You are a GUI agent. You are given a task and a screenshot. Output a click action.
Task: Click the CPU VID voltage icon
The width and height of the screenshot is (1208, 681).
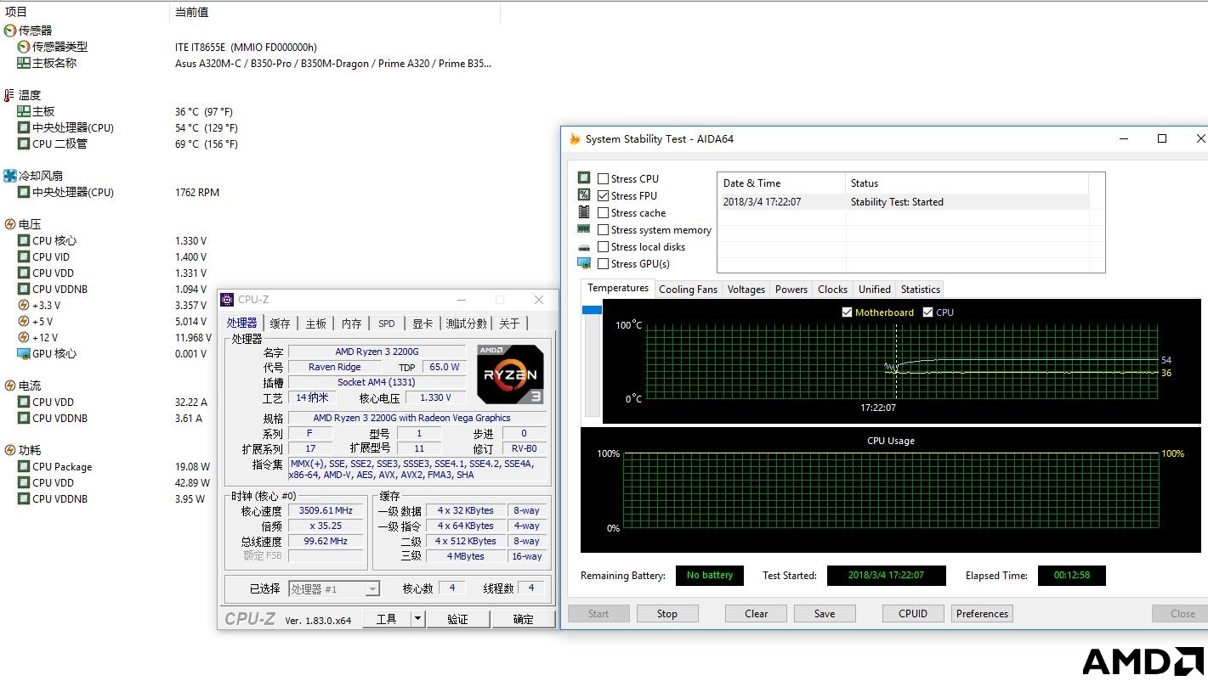tap(24, 256)
